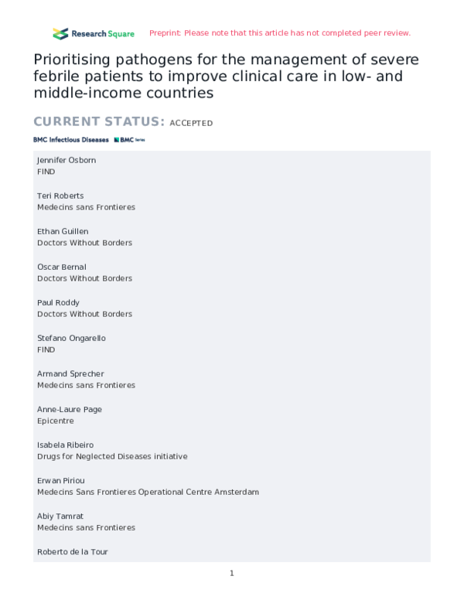Click the BMC series logo
Screen dimensions: 464x600
pyautogui.click(x=129, y=140)
